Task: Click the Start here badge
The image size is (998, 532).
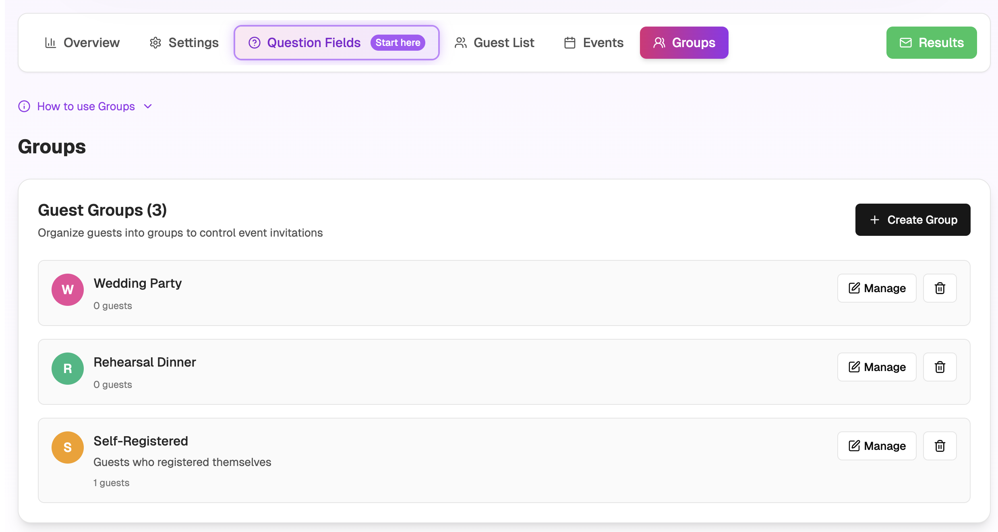Action: pos(398,42)
